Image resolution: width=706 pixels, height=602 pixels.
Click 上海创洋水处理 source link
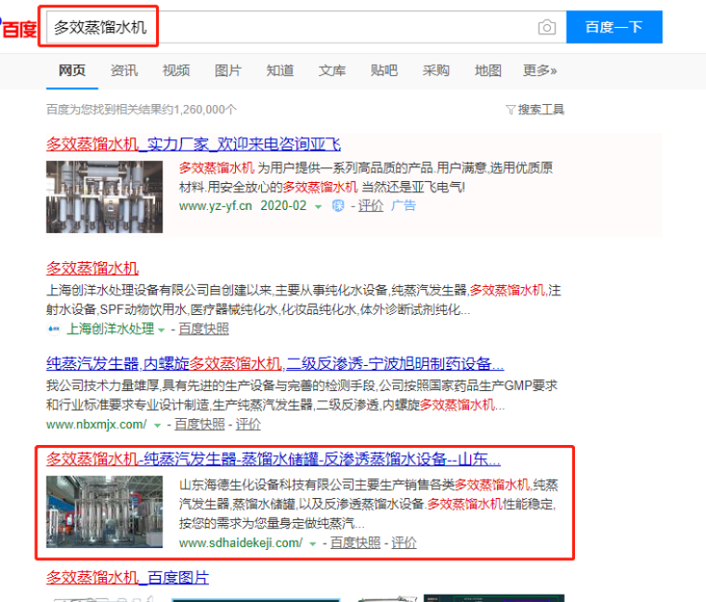point(111,329)
